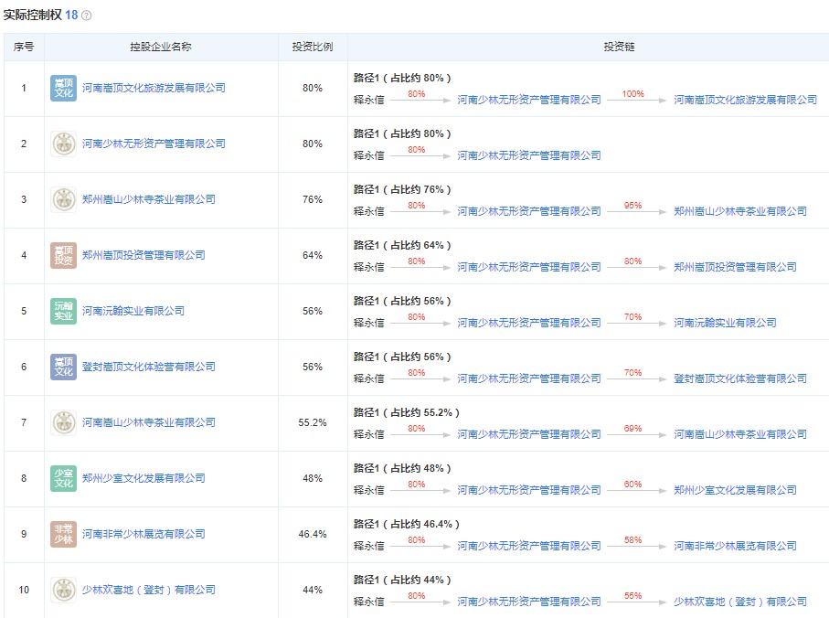Open 郑州嵩顶投资管理有限公司 in the company name column
This screenshot has width=829, height=618.
pos(143,255)
